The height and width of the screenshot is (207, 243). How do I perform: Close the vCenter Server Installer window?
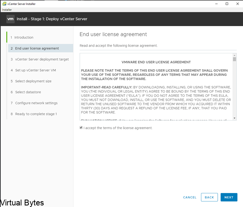[238, 4]
